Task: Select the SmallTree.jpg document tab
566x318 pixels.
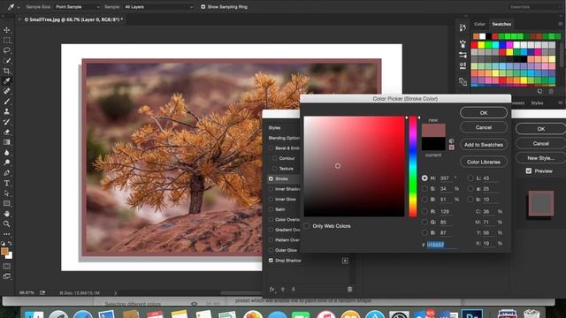Action: pos(73,19)
